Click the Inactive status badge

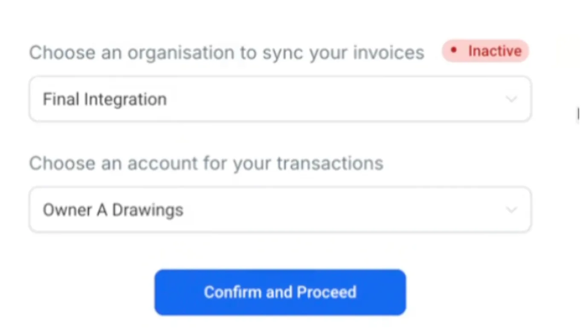[x=485, y=51]
